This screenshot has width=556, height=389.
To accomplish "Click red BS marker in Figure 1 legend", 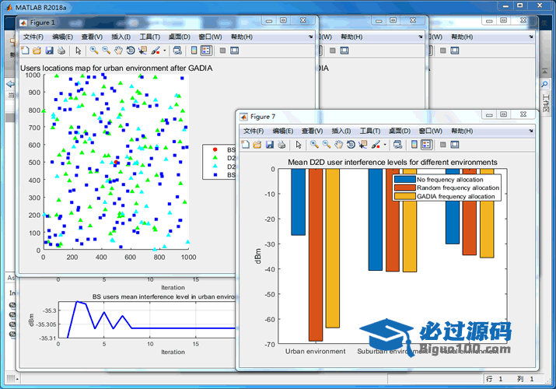I will 215,149.
